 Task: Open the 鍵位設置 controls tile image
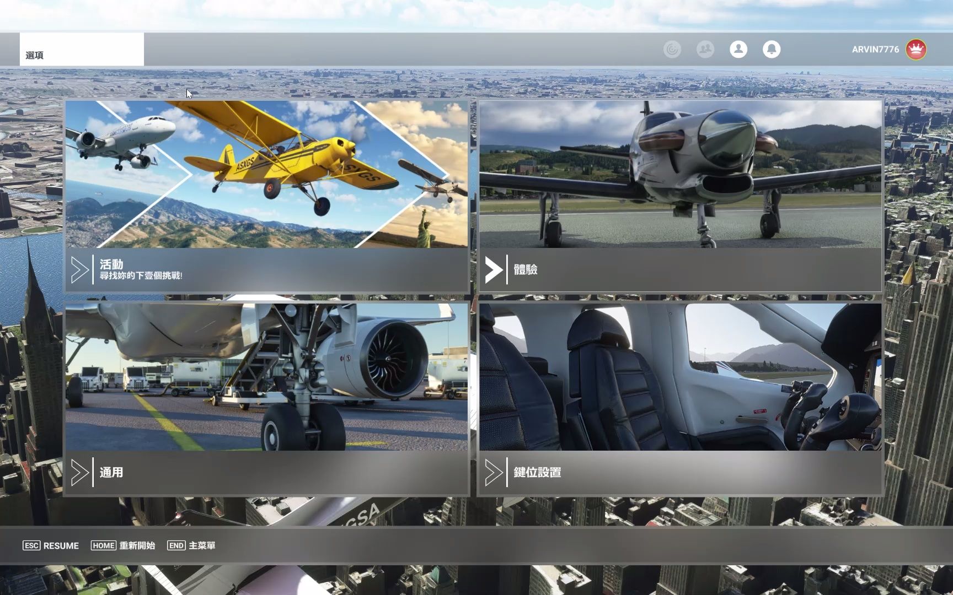coord(680,377)
